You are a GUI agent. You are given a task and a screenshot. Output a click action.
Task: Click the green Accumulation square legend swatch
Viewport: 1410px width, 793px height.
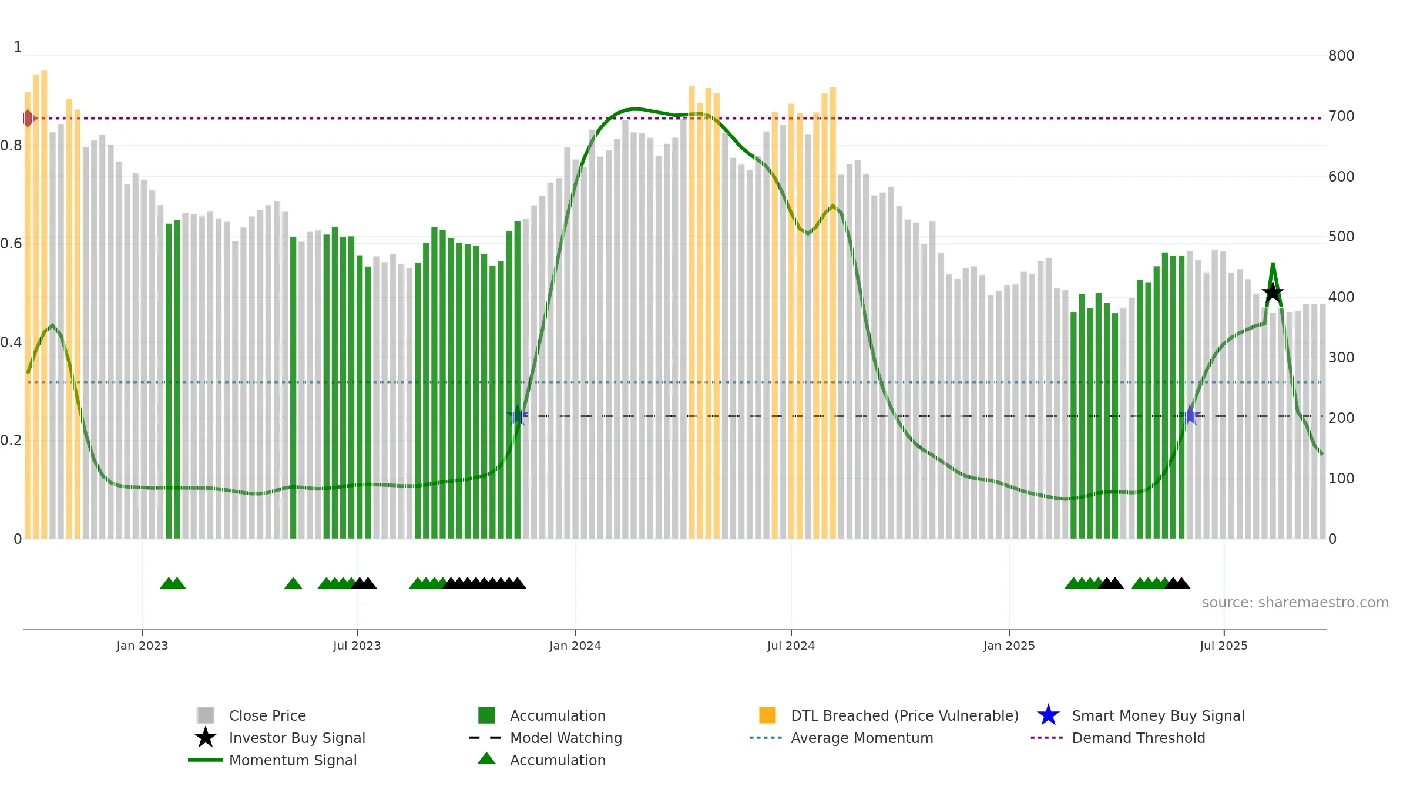click(x=486, y=715)
